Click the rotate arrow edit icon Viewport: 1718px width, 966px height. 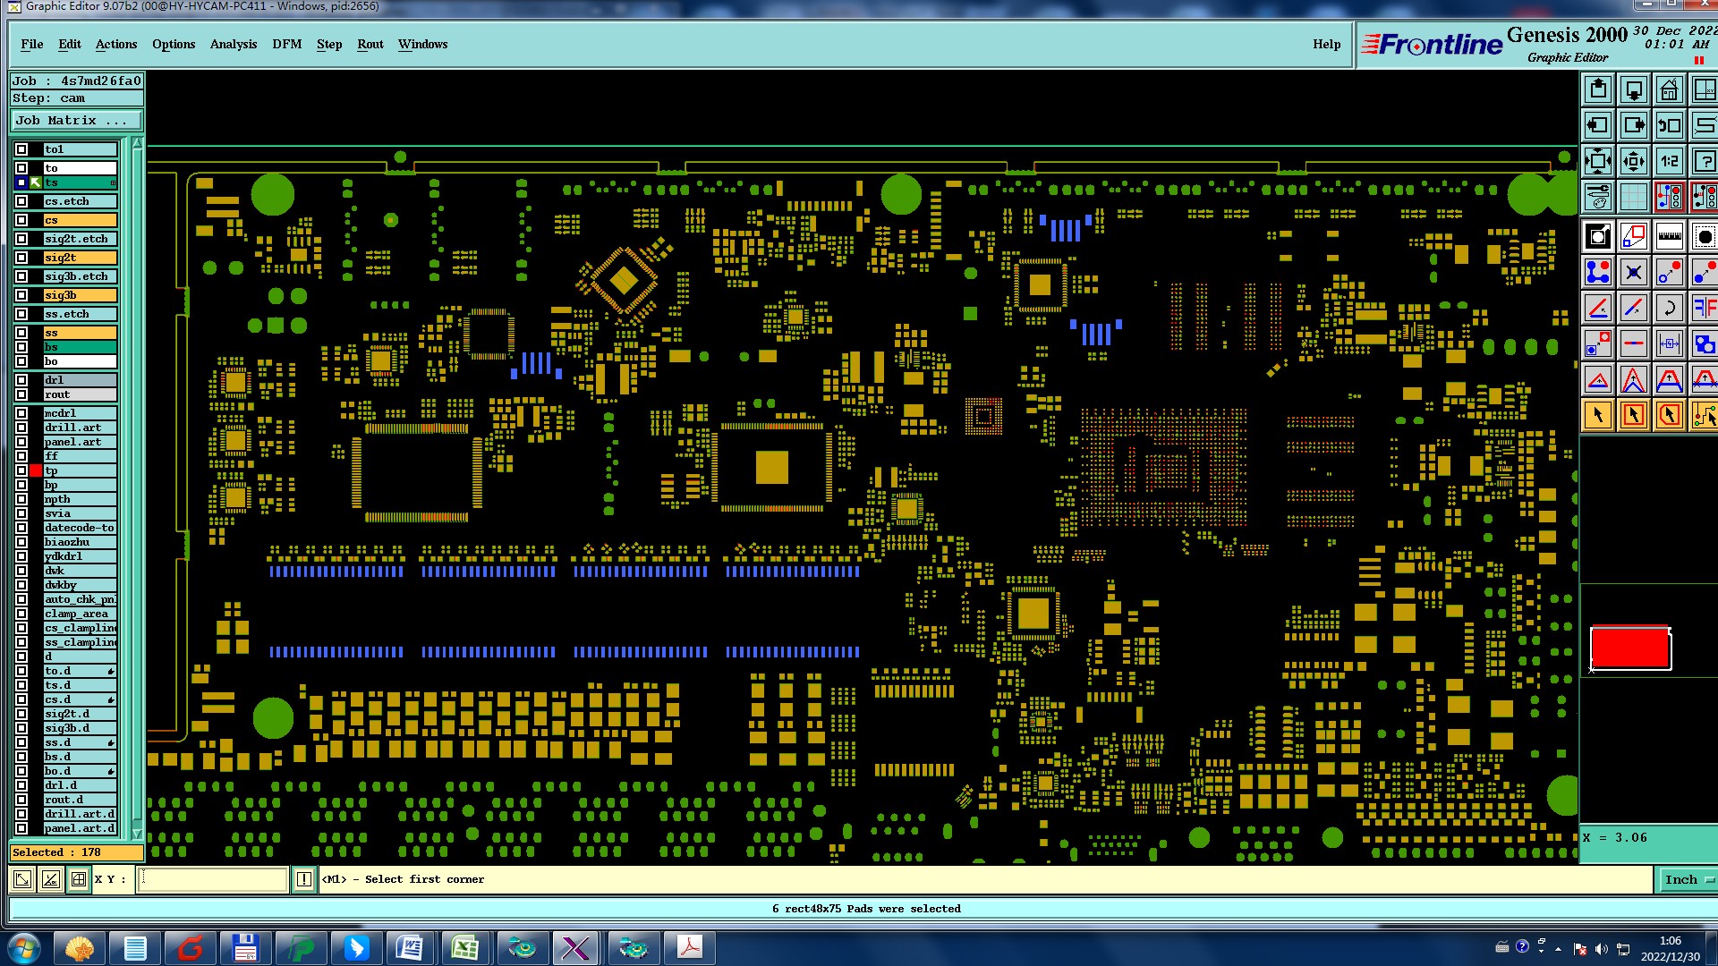[1669, 309]
